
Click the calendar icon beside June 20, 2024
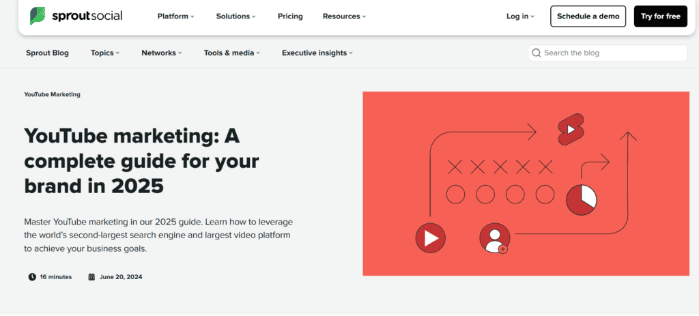pos(92,277)
